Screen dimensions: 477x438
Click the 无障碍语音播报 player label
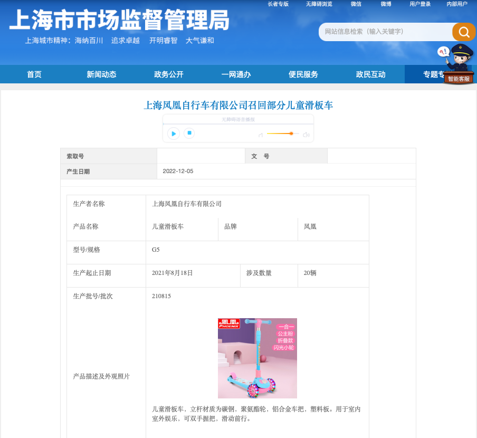tap(238, 120)
